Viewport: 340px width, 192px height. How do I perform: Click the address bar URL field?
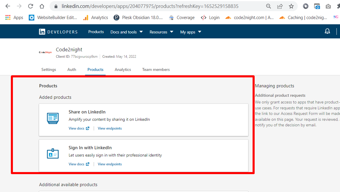click(x=150, y=6)
